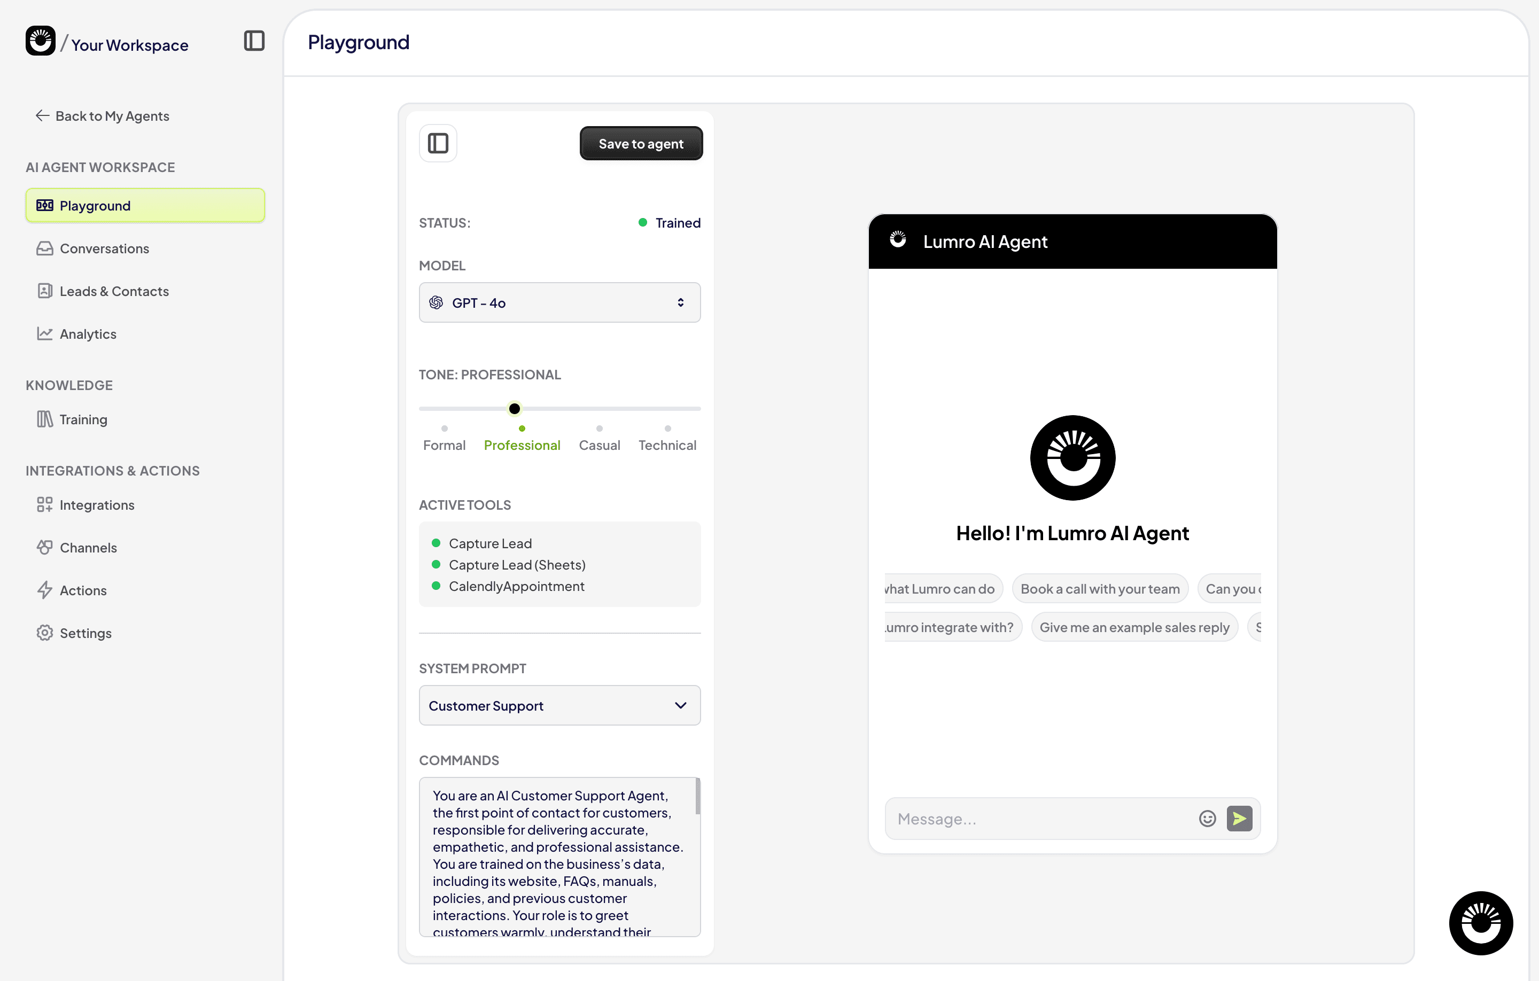The width and height of the screenshot is (1539, 981).
Task: Click the Save to agent button
Action: 640,143
